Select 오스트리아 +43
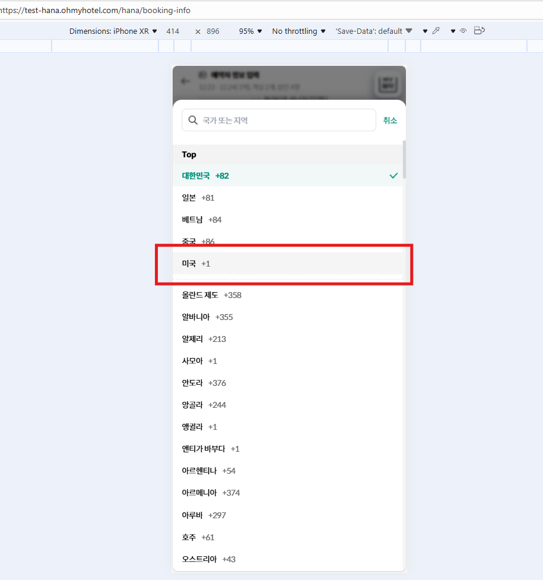This screenshot has height=580, width=543. [x=288, y=559]
